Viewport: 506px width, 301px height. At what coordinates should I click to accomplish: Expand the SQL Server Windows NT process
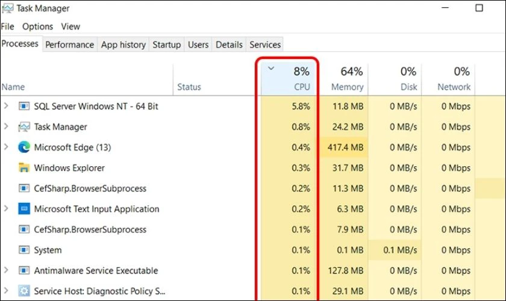[6, 106]
